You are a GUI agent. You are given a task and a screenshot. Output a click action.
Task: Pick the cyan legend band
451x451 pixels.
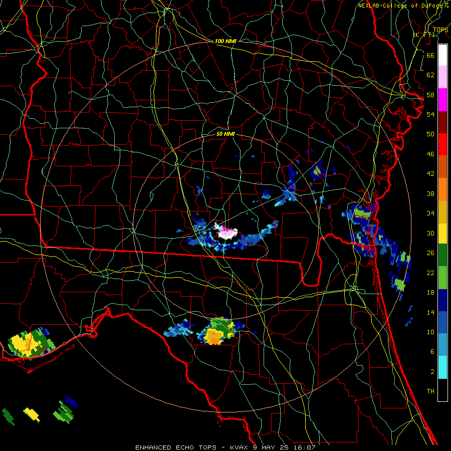(x=442, y=367)
